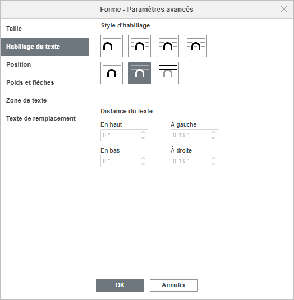Increase the À droite distance value
The height and width of the screenshot is (300, 294).
click(x=213, y=158)
